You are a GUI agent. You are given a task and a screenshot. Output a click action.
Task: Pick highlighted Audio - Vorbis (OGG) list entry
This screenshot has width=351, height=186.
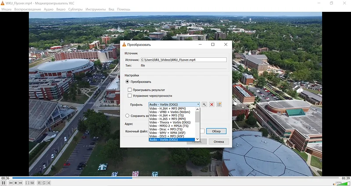pos(172,140)
